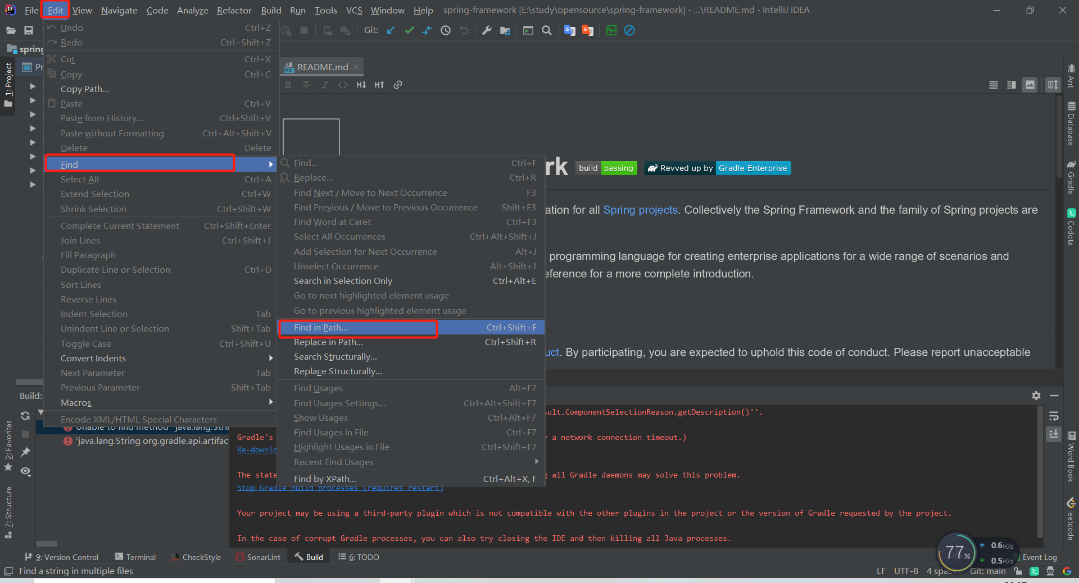Toggle tool window quick access icon bottom-left

(8, 571)
